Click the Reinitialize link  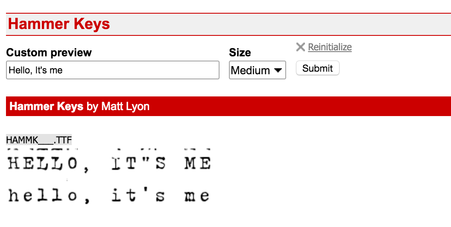point(330,47)
